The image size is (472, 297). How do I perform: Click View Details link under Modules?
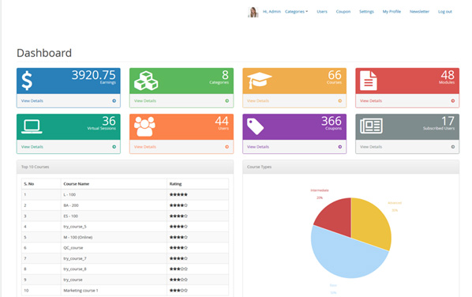tap(371, 101)
